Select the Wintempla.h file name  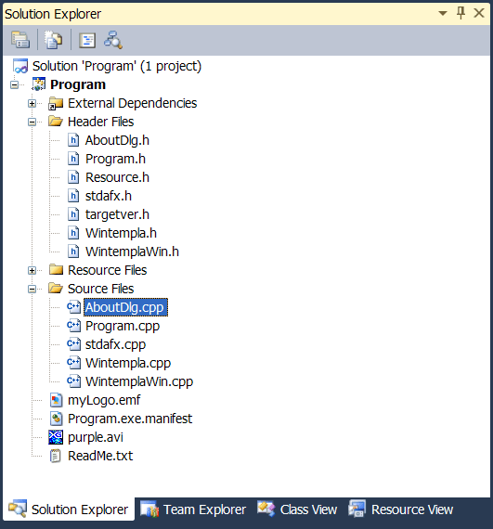pyautogui.click(x=121, y=233)
